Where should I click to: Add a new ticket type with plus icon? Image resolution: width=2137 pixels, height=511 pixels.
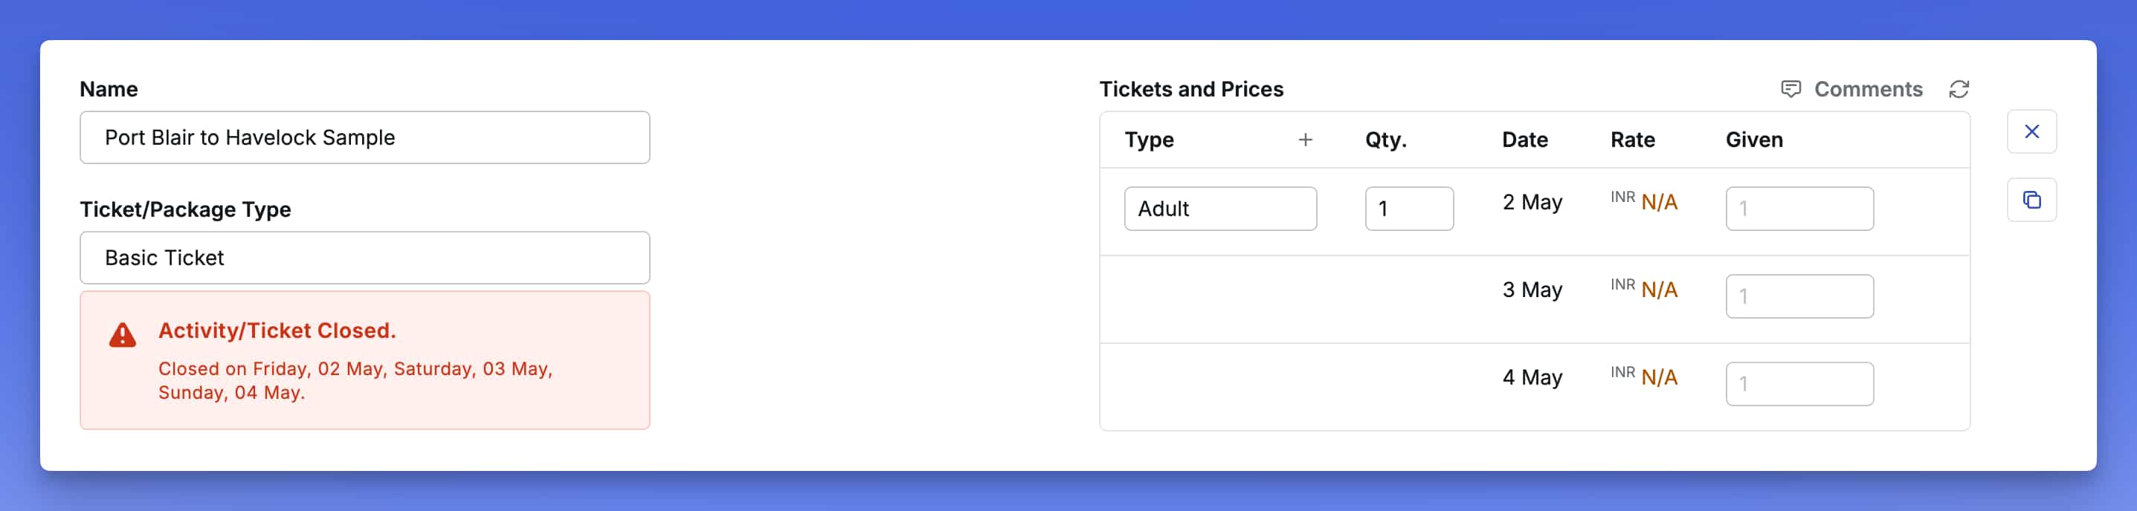[x=1305, y=140]
